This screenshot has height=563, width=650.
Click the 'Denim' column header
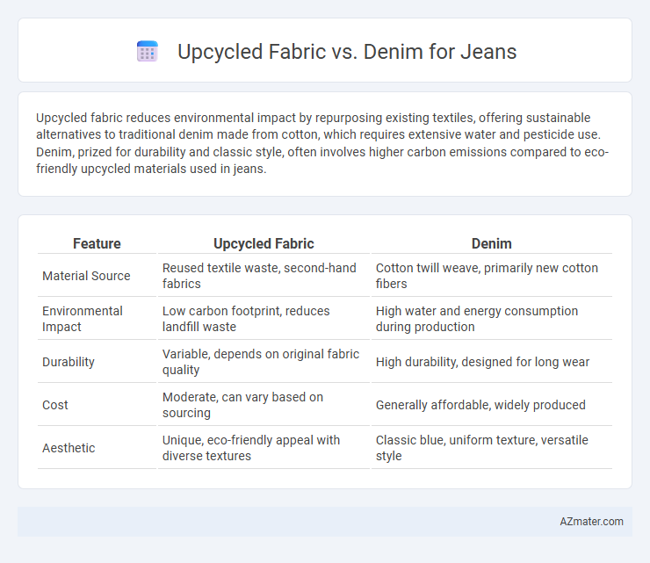[492, 243]
